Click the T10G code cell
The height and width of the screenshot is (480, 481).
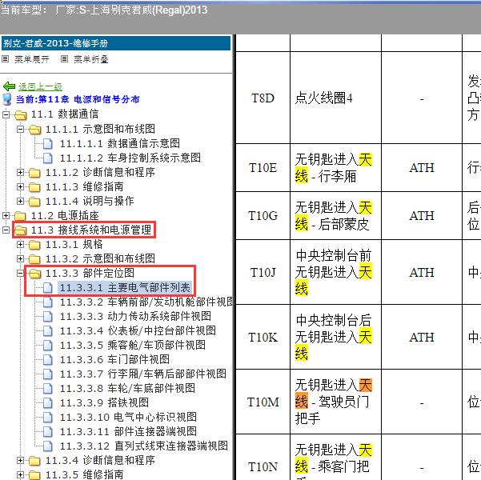click(x=263, y=216)
